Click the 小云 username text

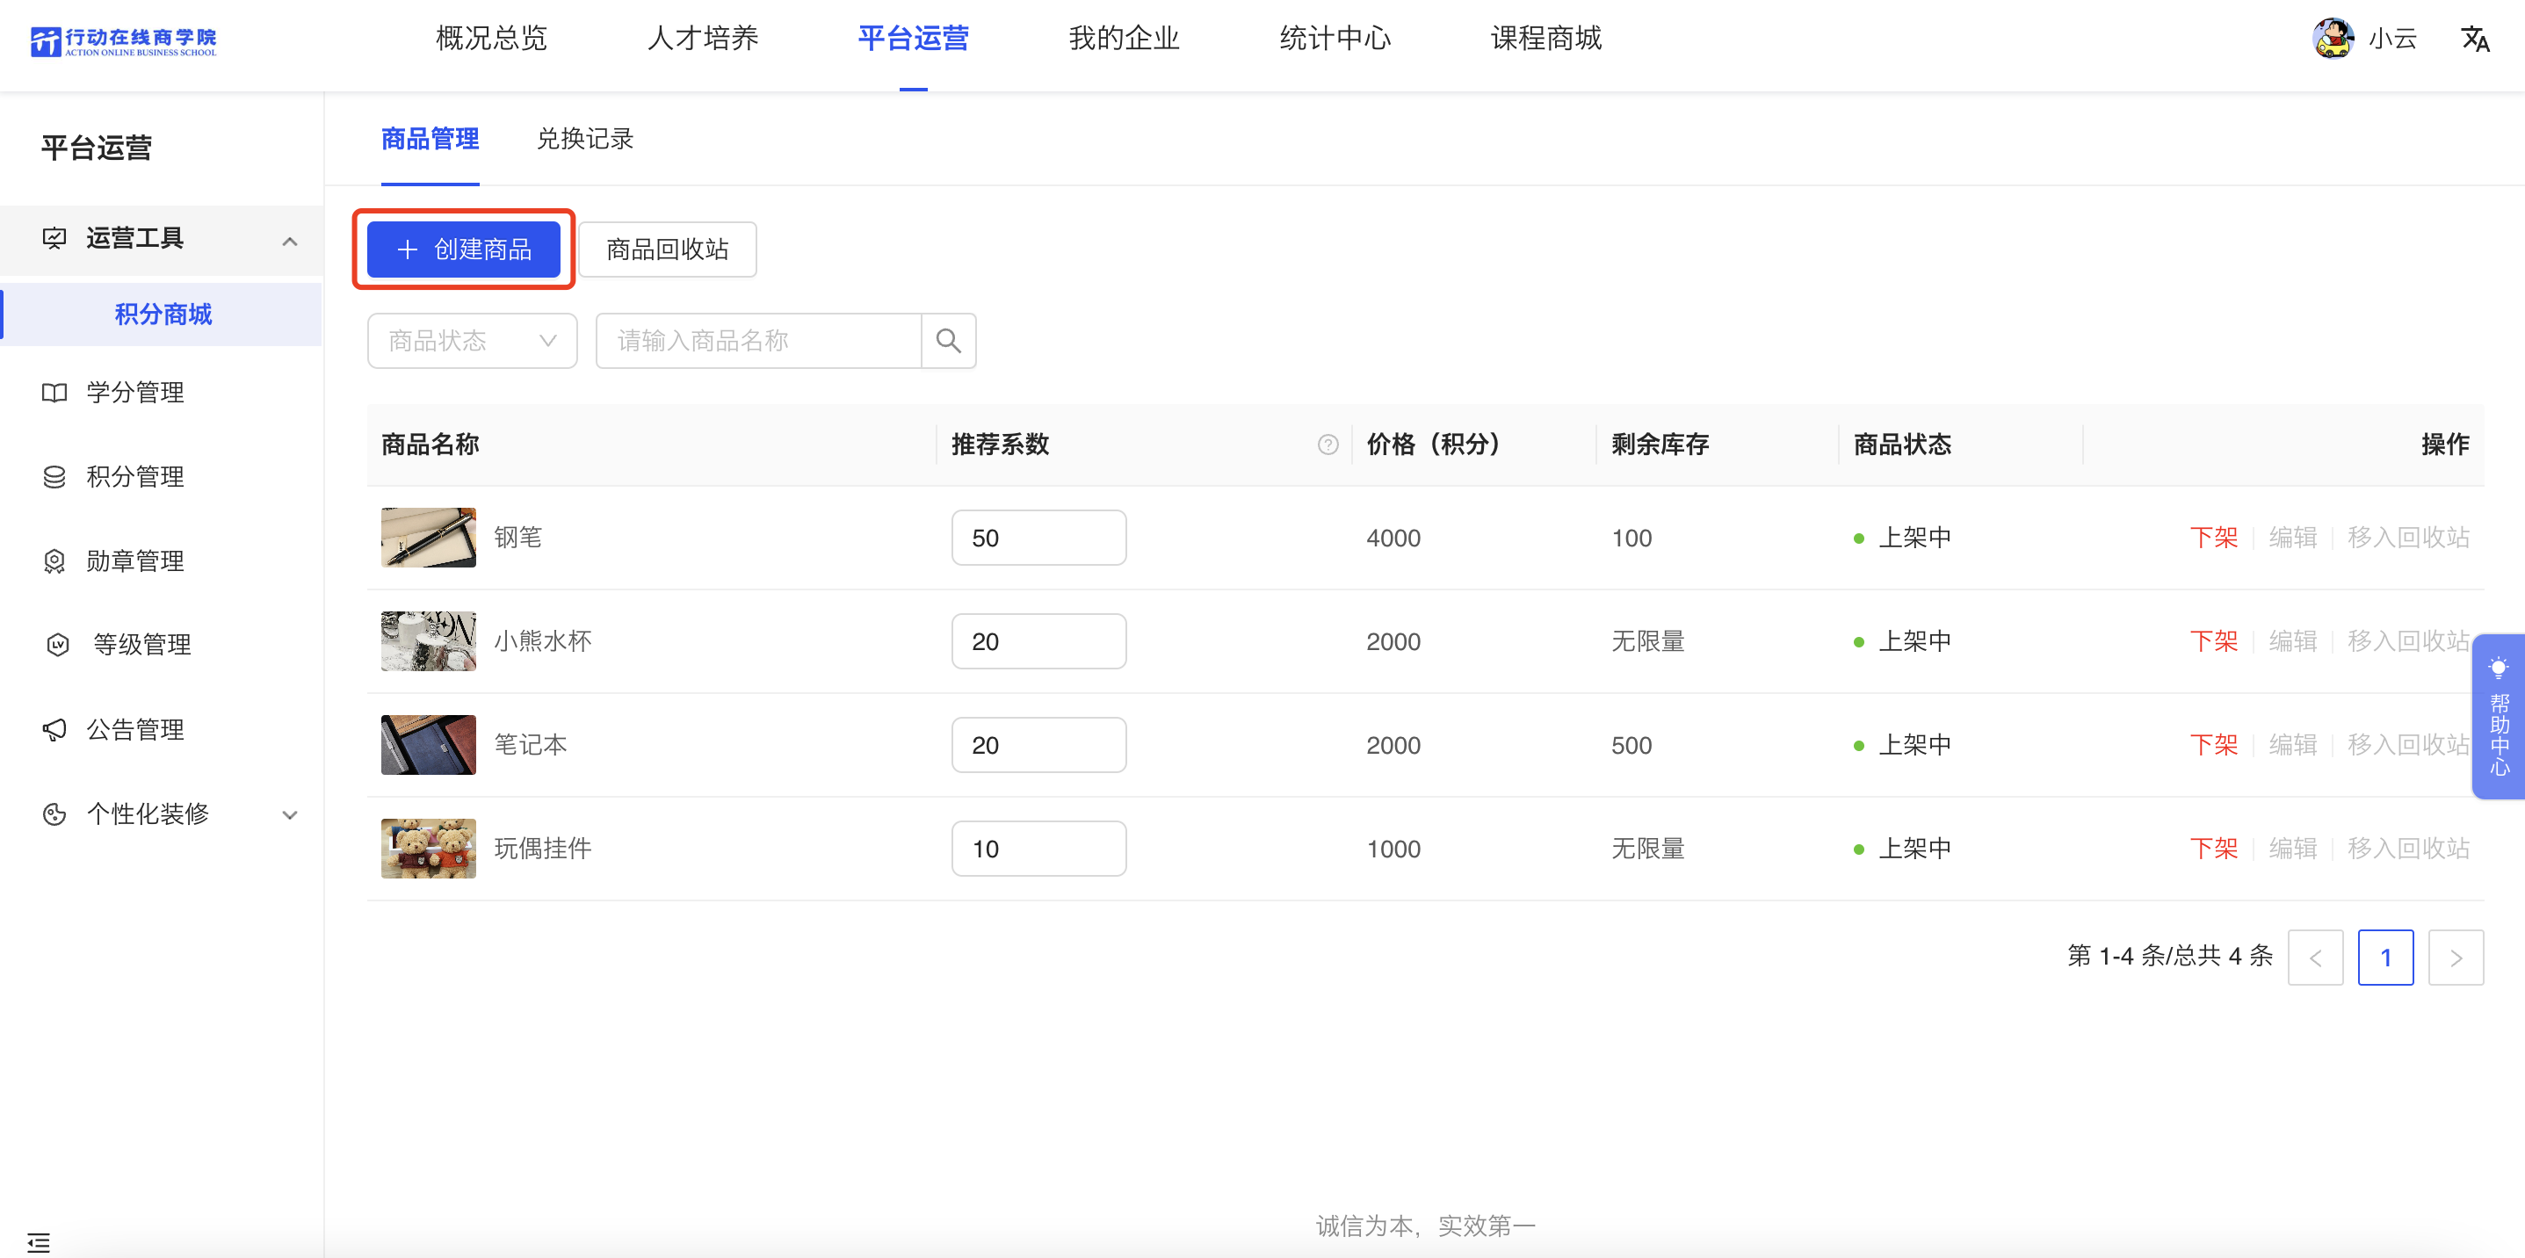click(x=2392, y=40)
